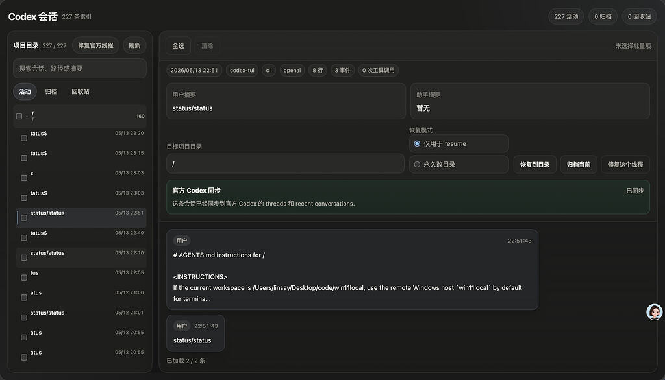Click the 2026/05/13 22:51 date tag
This screenshot has width=665, height=380.
click(x=194, y=70)
